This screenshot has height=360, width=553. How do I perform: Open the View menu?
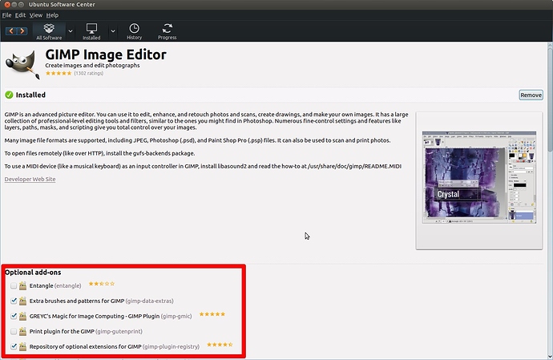click(x=35, y=15)
